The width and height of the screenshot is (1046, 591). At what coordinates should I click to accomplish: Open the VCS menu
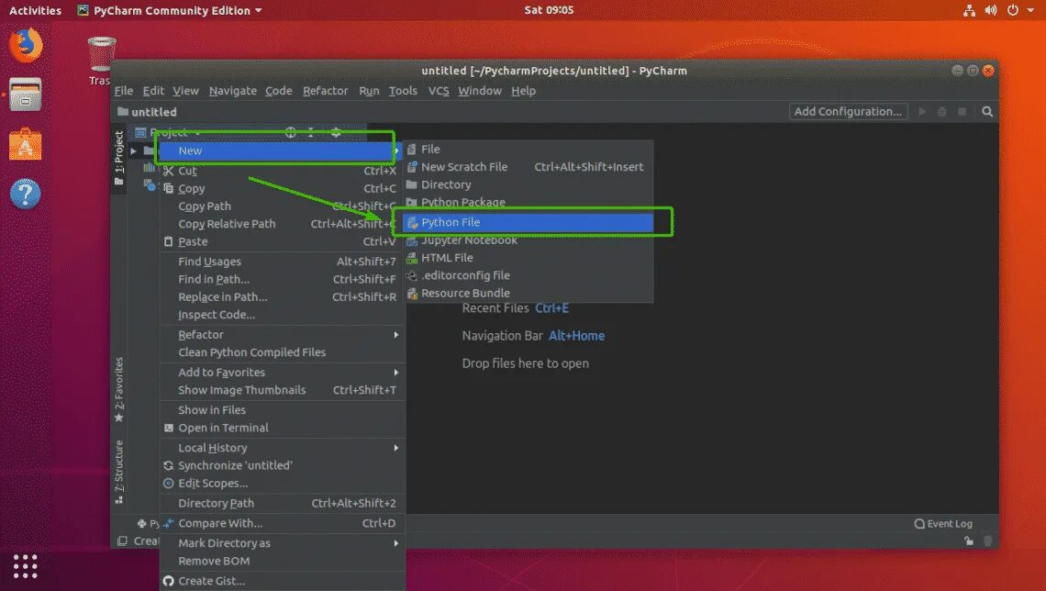coord(439,91)
